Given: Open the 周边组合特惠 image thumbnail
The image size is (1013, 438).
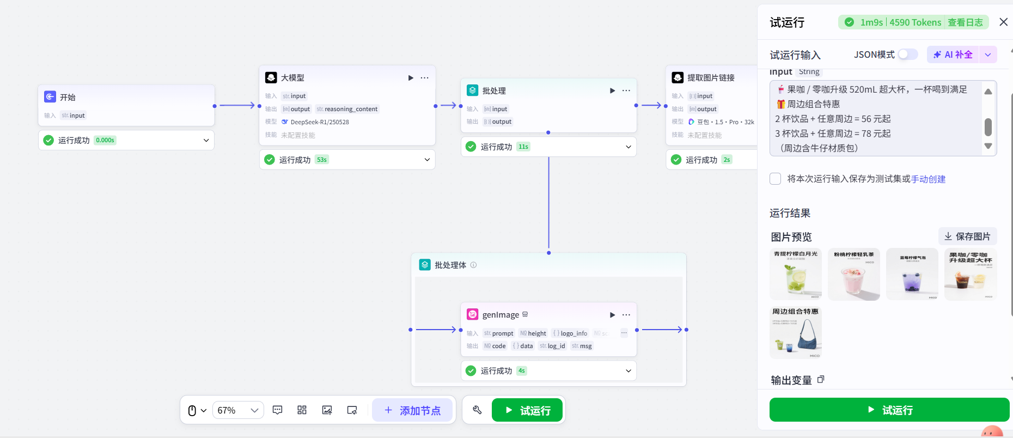Looking at the screenshot, I should 796,332.
